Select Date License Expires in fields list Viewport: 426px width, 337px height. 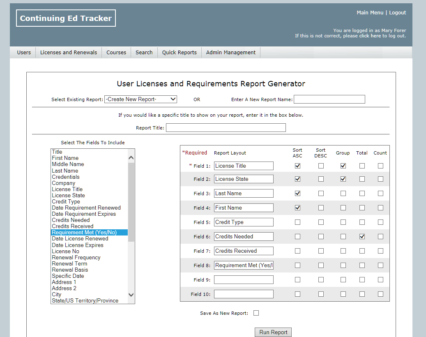coord(78,245)
